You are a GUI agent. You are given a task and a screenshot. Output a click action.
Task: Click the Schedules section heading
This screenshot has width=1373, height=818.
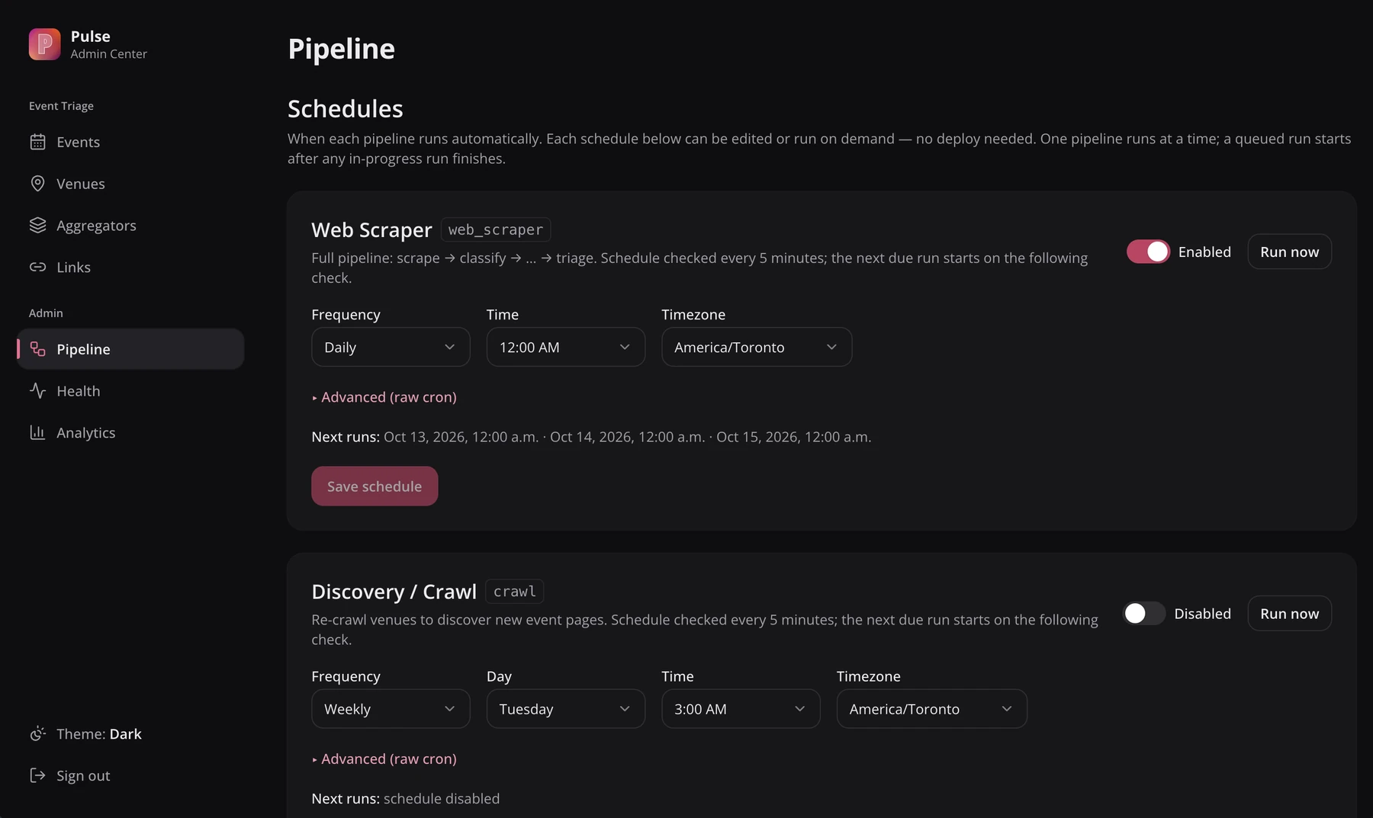(x=345, y=108)
